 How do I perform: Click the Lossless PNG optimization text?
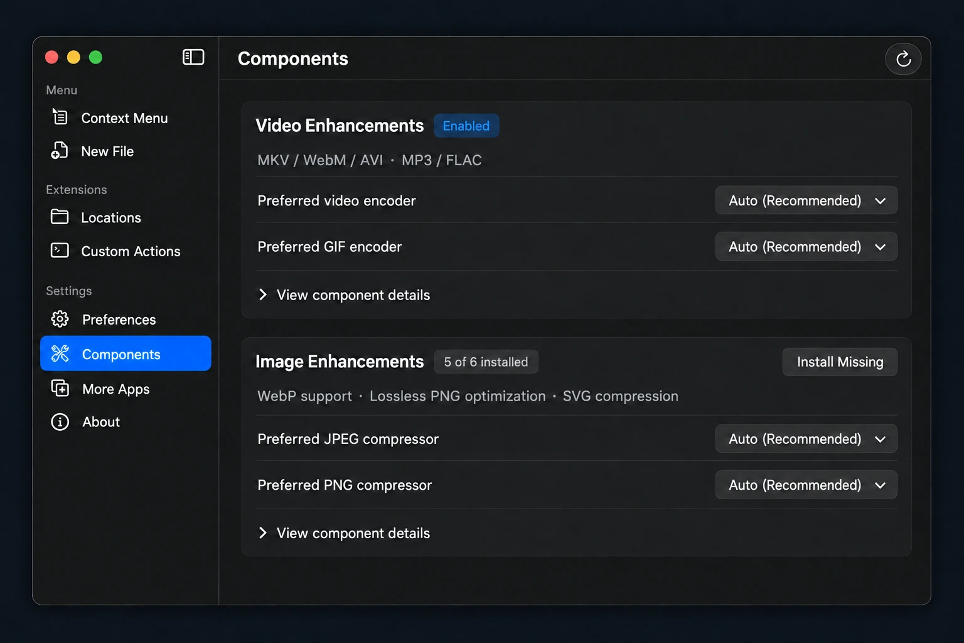click(x=458, y=396)
